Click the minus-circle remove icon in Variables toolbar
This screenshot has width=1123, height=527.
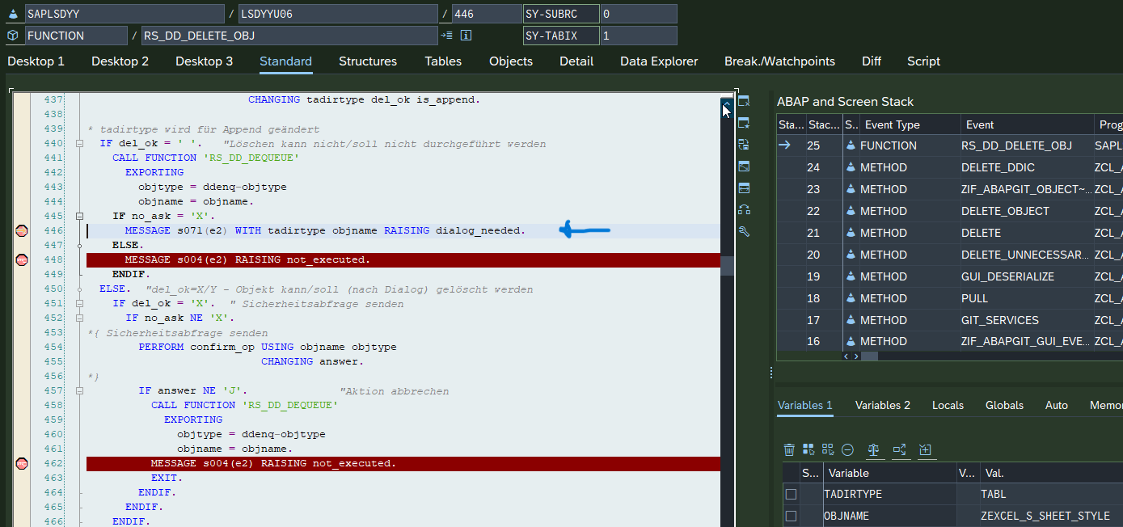[x=847, y=450]
